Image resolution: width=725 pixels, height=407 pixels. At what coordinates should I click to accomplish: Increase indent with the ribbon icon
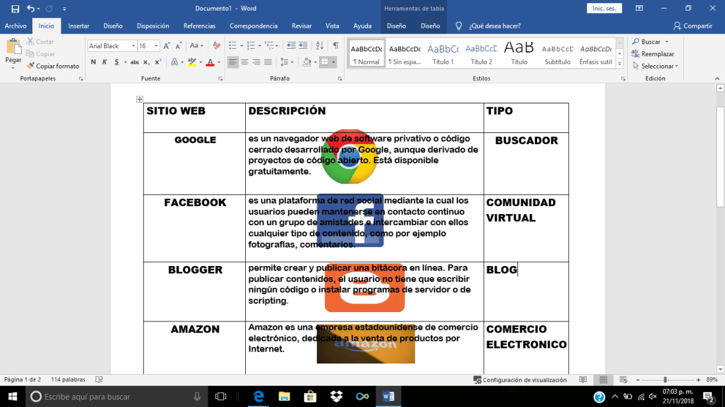click(x=303, y=45)
